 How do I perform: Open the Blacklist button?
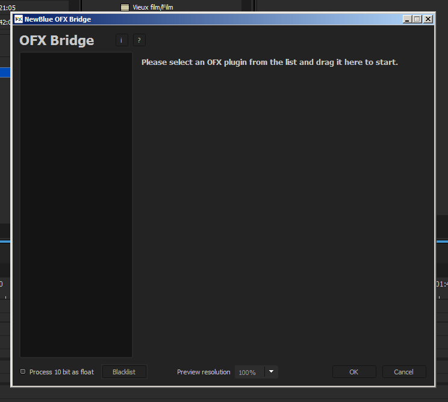coord(124,372)
